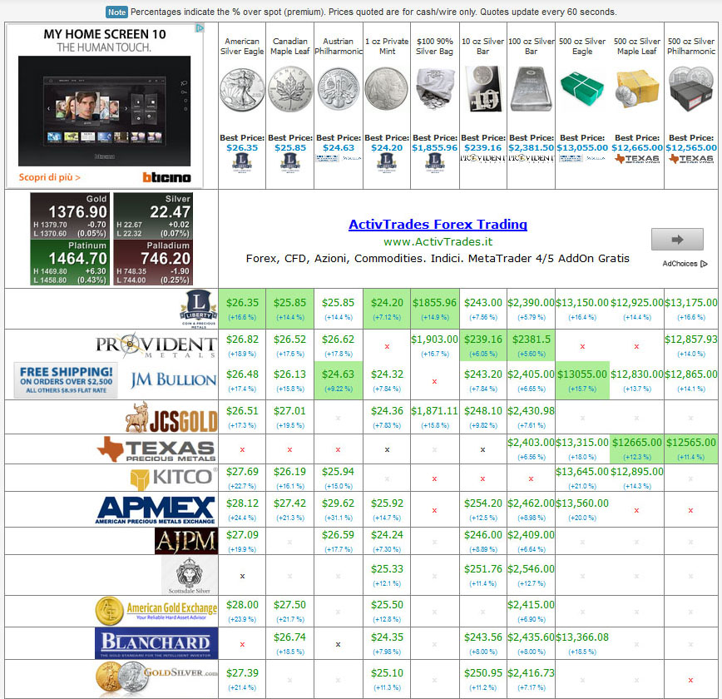Viewport: 722px width, 699px height.
Task: Click the Scopri di più link
Action: coord(49,177)
